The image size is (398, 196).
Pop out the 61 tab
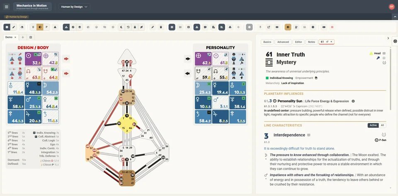pos(327,42)
